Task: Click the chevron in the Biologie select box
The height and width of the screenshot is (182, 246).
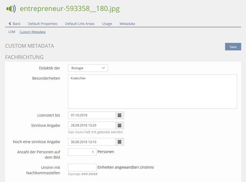Action: click(103, 68)
